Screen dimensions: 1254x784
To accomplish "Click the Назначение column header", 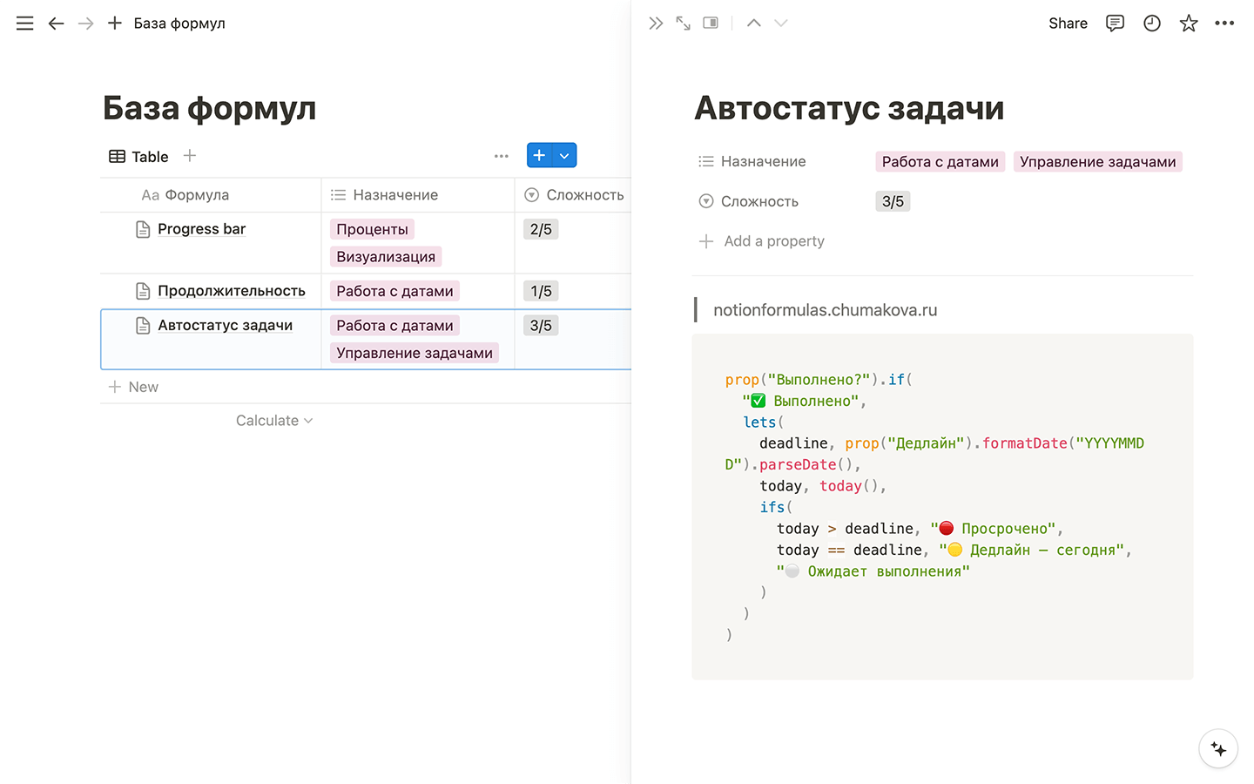I will [x=418, y=195].
